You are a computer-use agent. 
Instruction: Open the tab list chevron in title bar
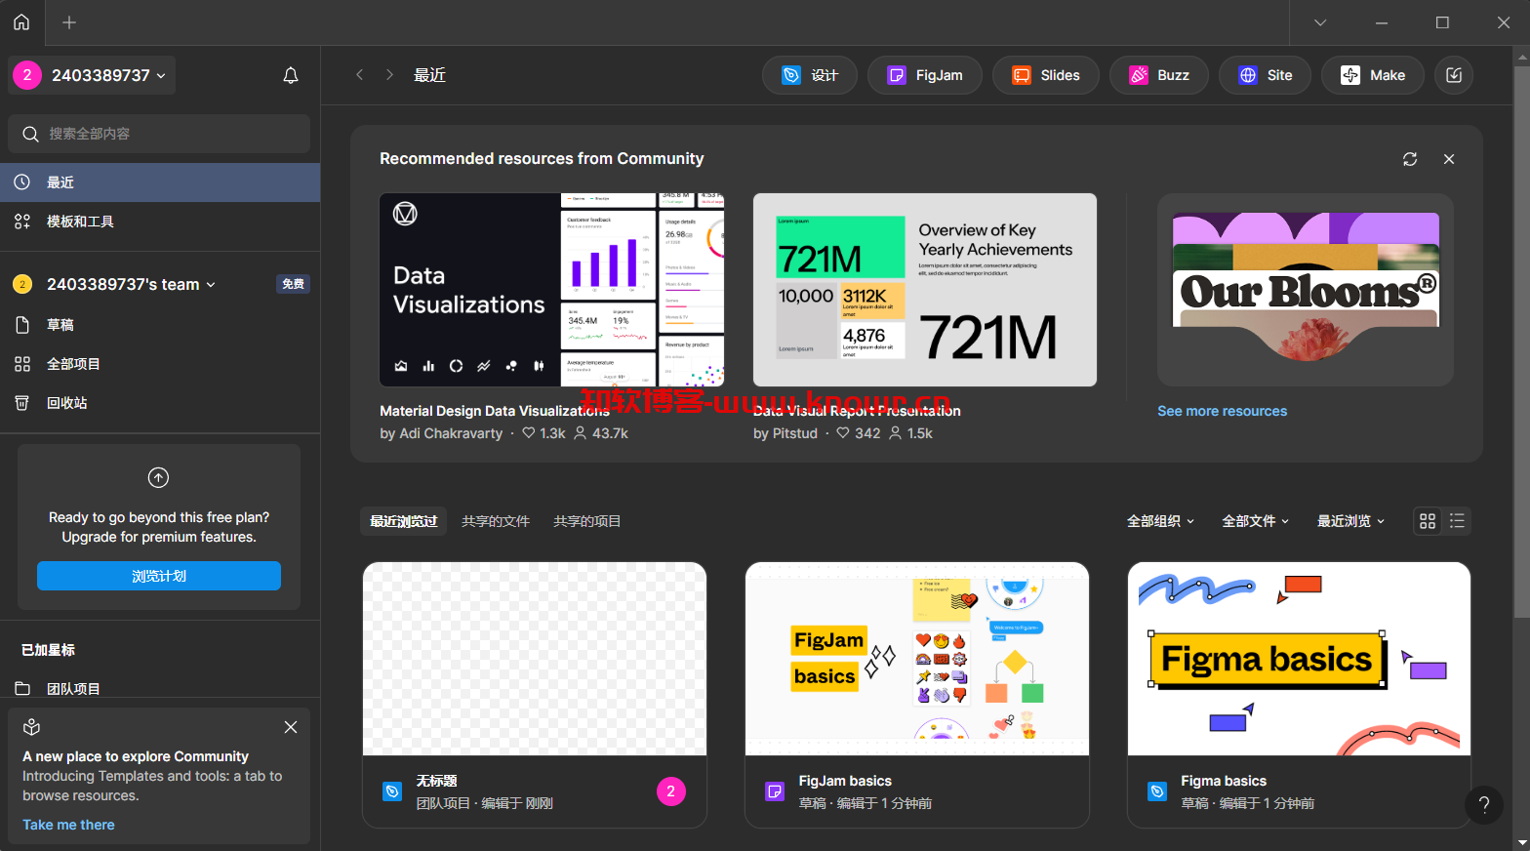(1320, 22)
